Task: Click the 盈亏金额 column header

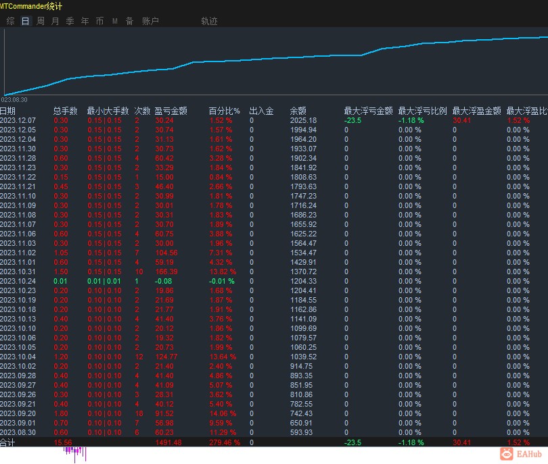Action: point(171,111)
